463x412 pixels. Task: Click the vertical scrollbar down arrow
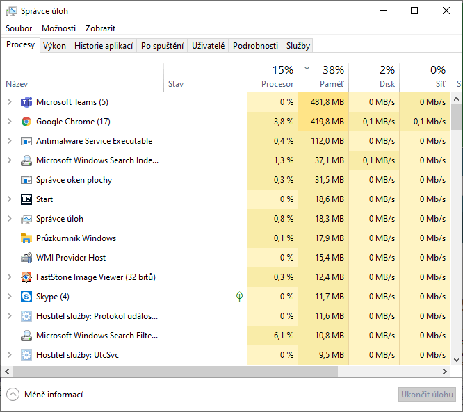(x=457, y=360)
